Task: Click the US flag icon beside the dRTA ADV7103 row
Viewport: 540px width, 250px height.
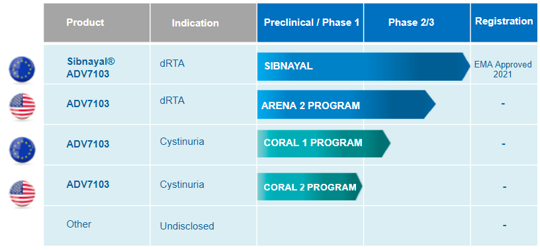Action: (22, 106)
